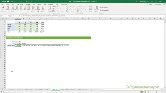Switch to the Insert ribbon tab

pos(13,4)
